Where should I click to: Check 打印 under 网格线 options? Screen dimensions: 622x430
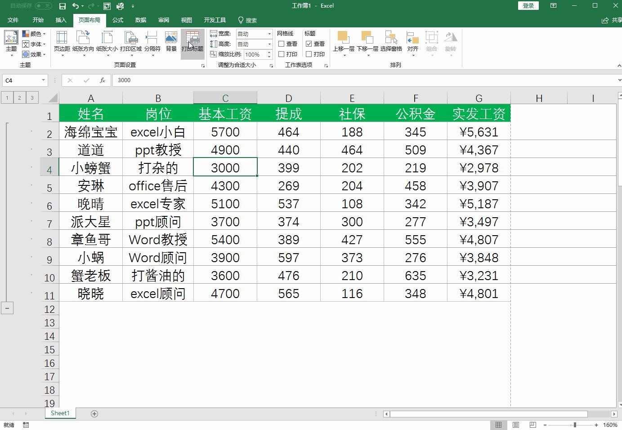283,54
